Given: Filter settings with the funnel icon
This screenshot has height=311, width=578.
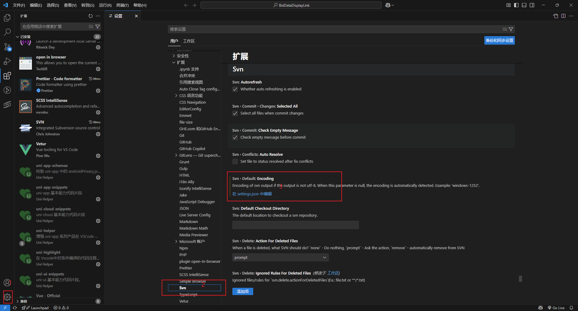Looking at the screenshot, I should click(x=511, y=29).
